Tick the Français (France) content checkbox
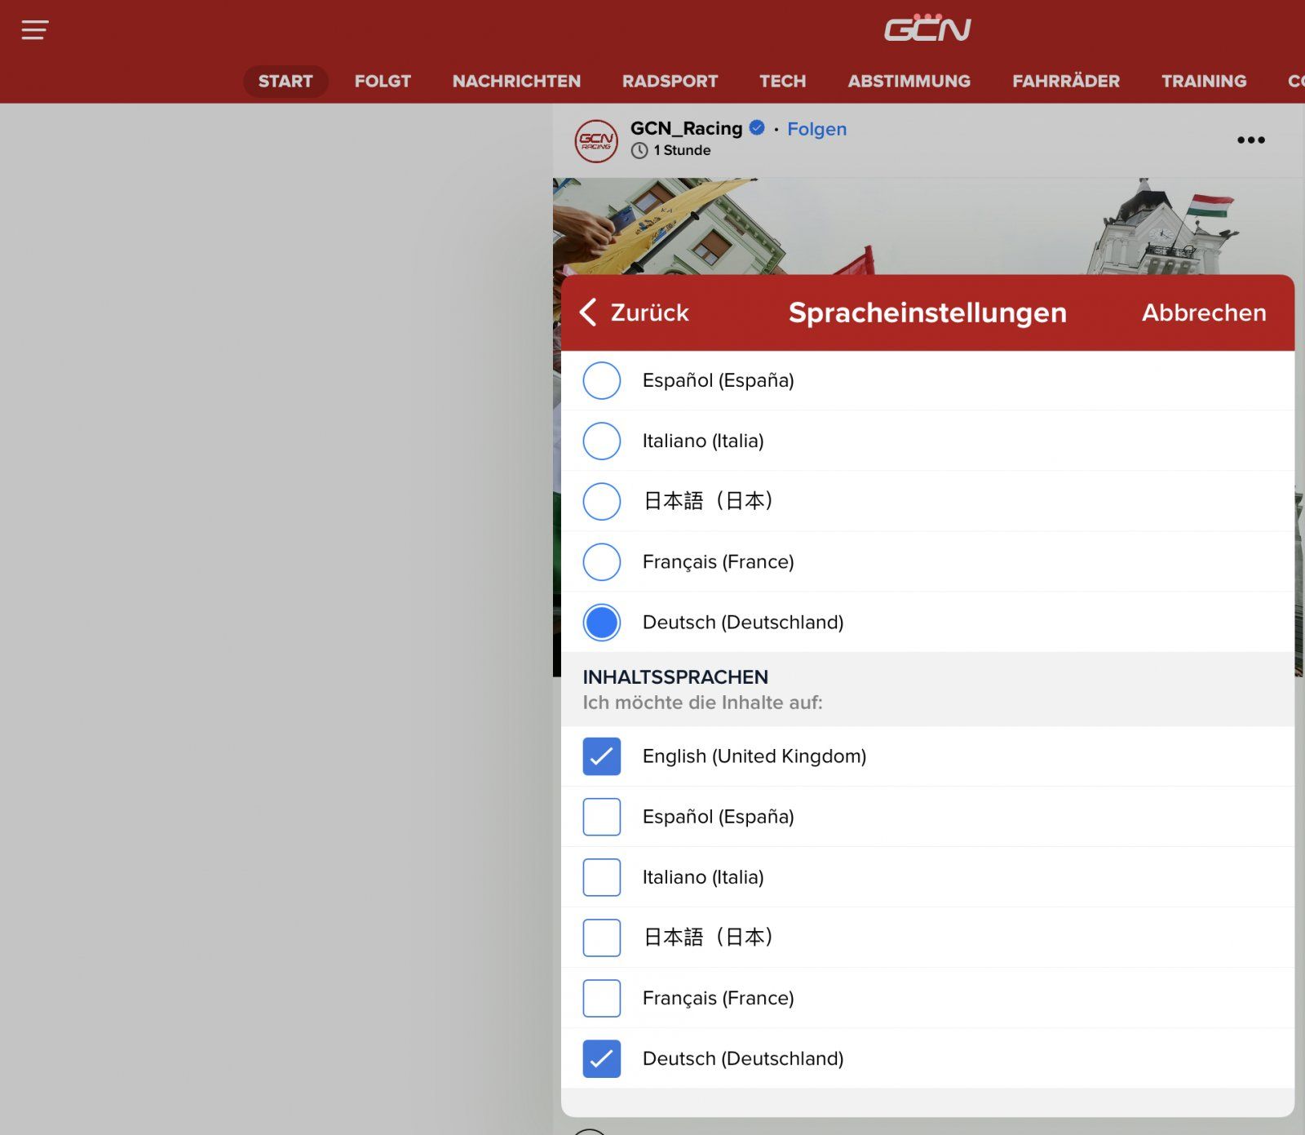The height and width of the screenshot is (1135, 1305). tap(602, 998)
